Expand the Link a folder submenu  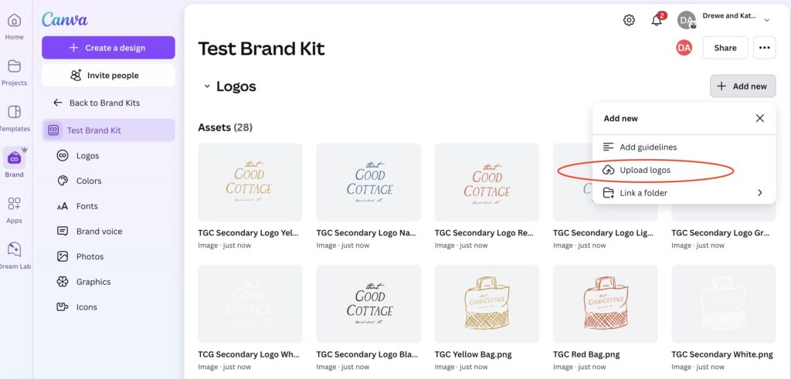pyautogui.click(x=759, y=193)
